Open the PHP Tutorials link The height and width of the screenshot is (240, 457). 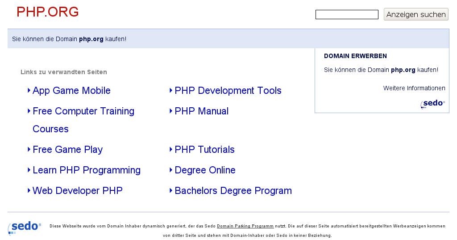(204, 150)
